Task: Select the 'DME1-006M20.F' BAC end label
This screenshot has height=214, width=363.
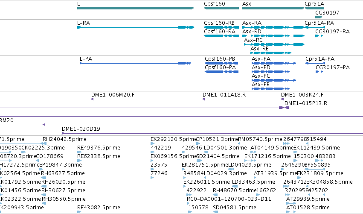Action: 113,95
